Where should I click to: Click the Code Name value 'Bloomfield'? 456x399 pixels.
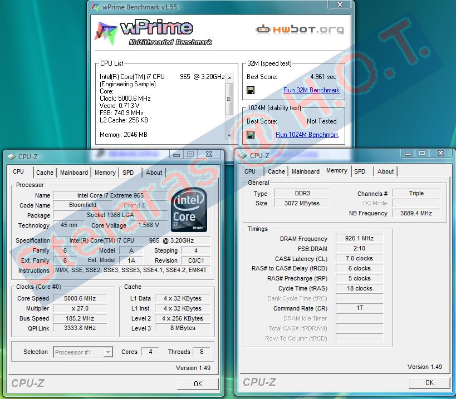tap(82, 205)
